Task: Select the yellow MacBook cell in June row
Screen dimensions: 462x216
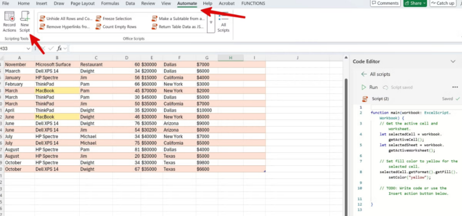Action: coord(57,117)
